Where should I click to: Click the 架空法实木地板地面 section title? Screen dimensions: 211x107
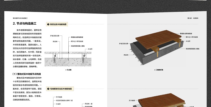pyautogui.click(x=58, y=24)
